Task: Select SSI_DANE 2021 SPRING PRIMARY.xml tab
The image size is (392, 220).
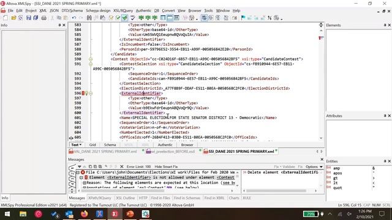Action: point(239,152)
